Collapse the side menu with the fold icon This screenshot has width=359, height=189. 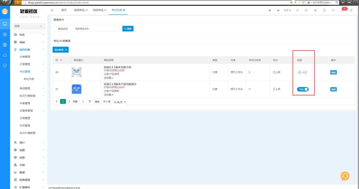point(52,10)
